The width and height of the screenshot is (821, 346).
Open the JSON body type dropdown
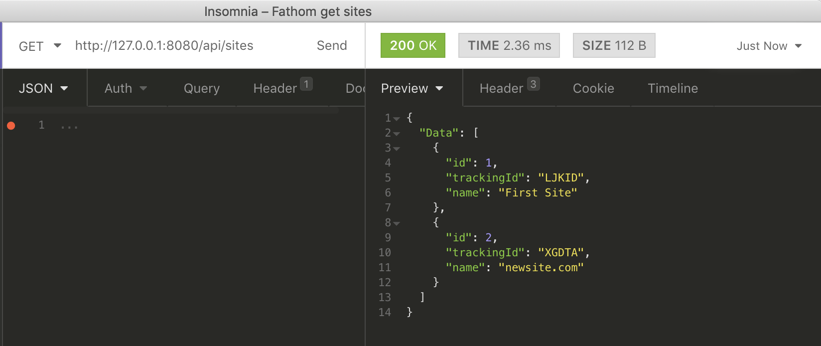tap(43, 88)
